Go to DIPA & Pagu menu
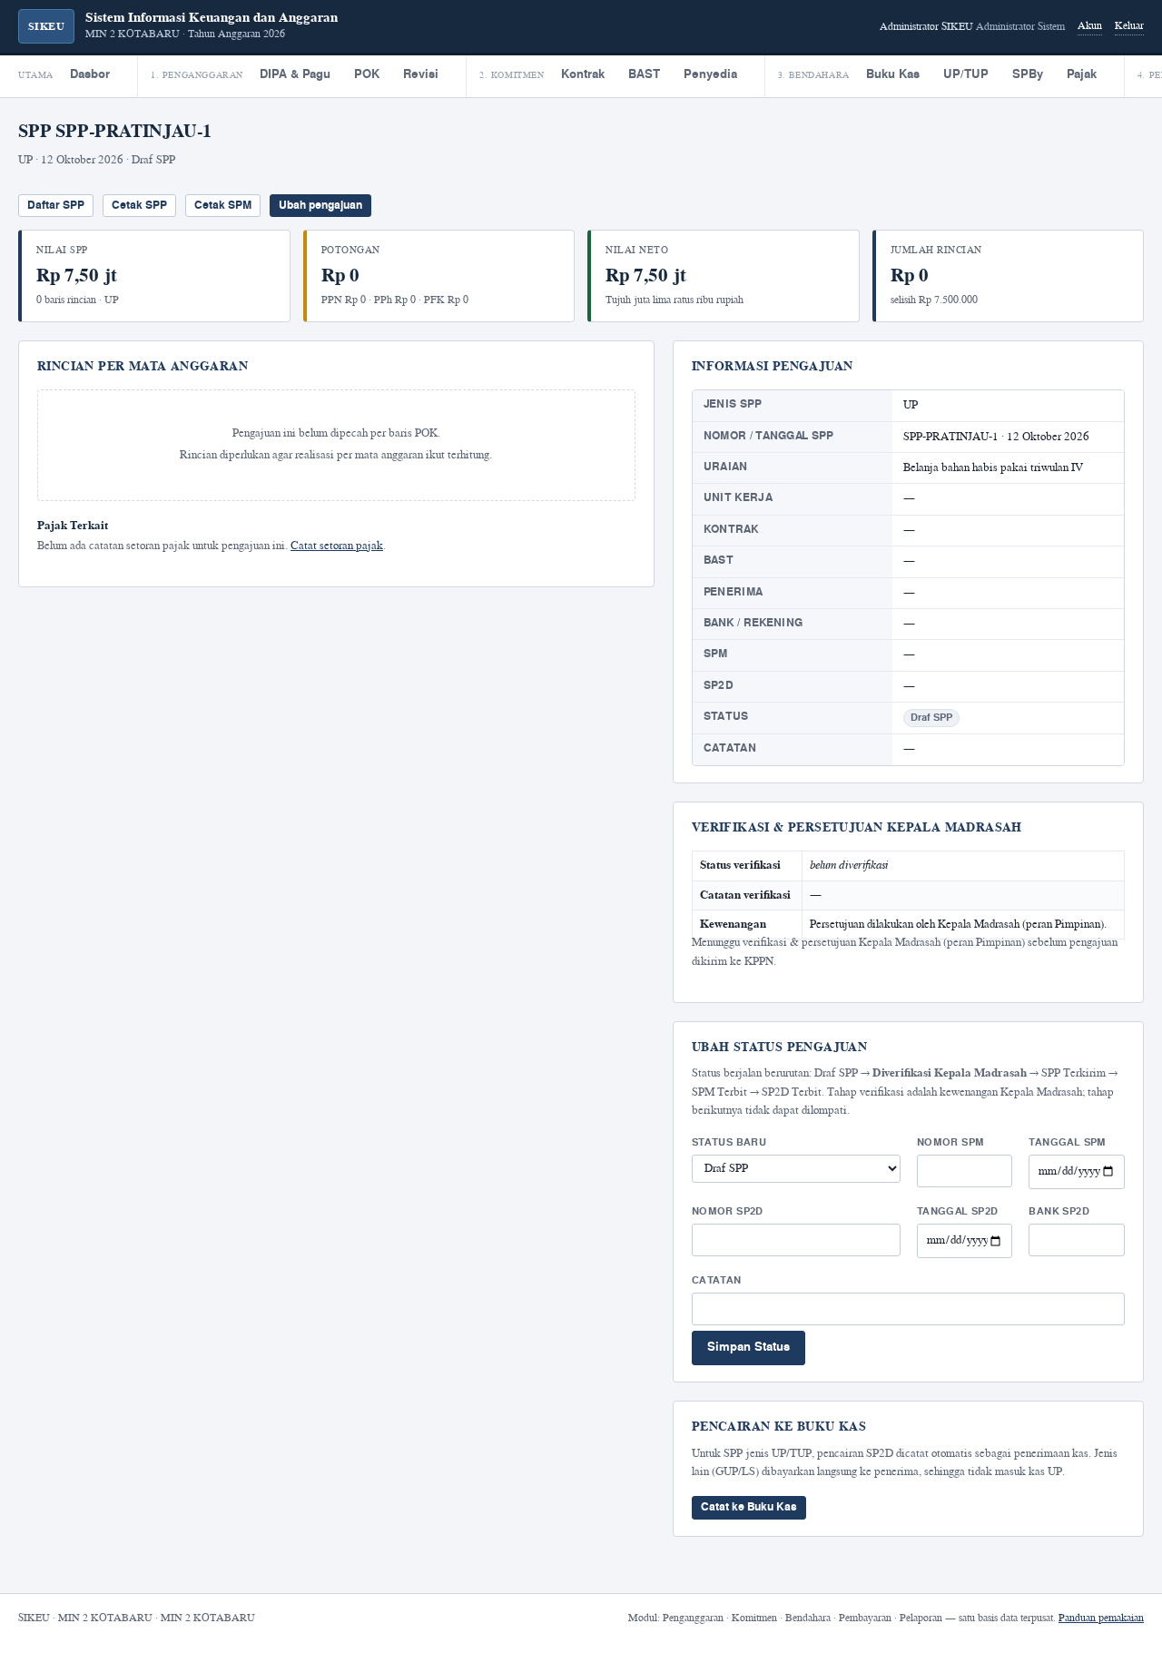The image size is (1162, 1653). (295, 74)
